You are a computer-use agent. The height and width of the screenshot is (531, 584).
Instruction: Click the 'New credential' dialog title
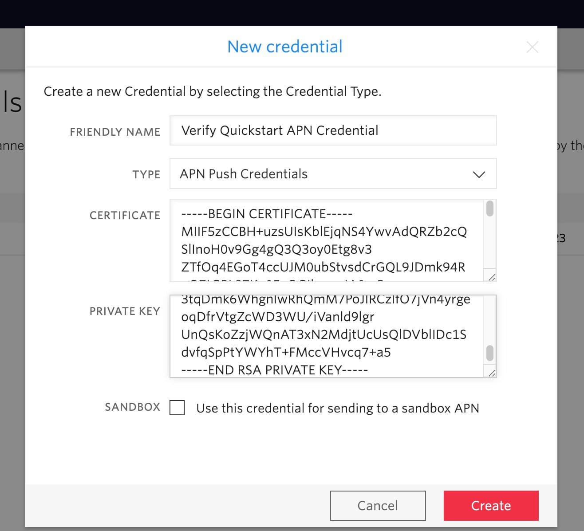coord(284,46)
